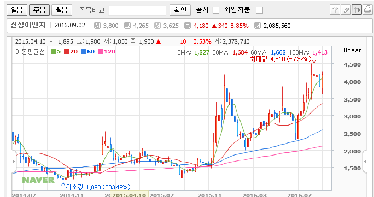The height and width of the screenshot is (197, 374).
Task: Expand the left side panel arrow
Action: point(14,162)
